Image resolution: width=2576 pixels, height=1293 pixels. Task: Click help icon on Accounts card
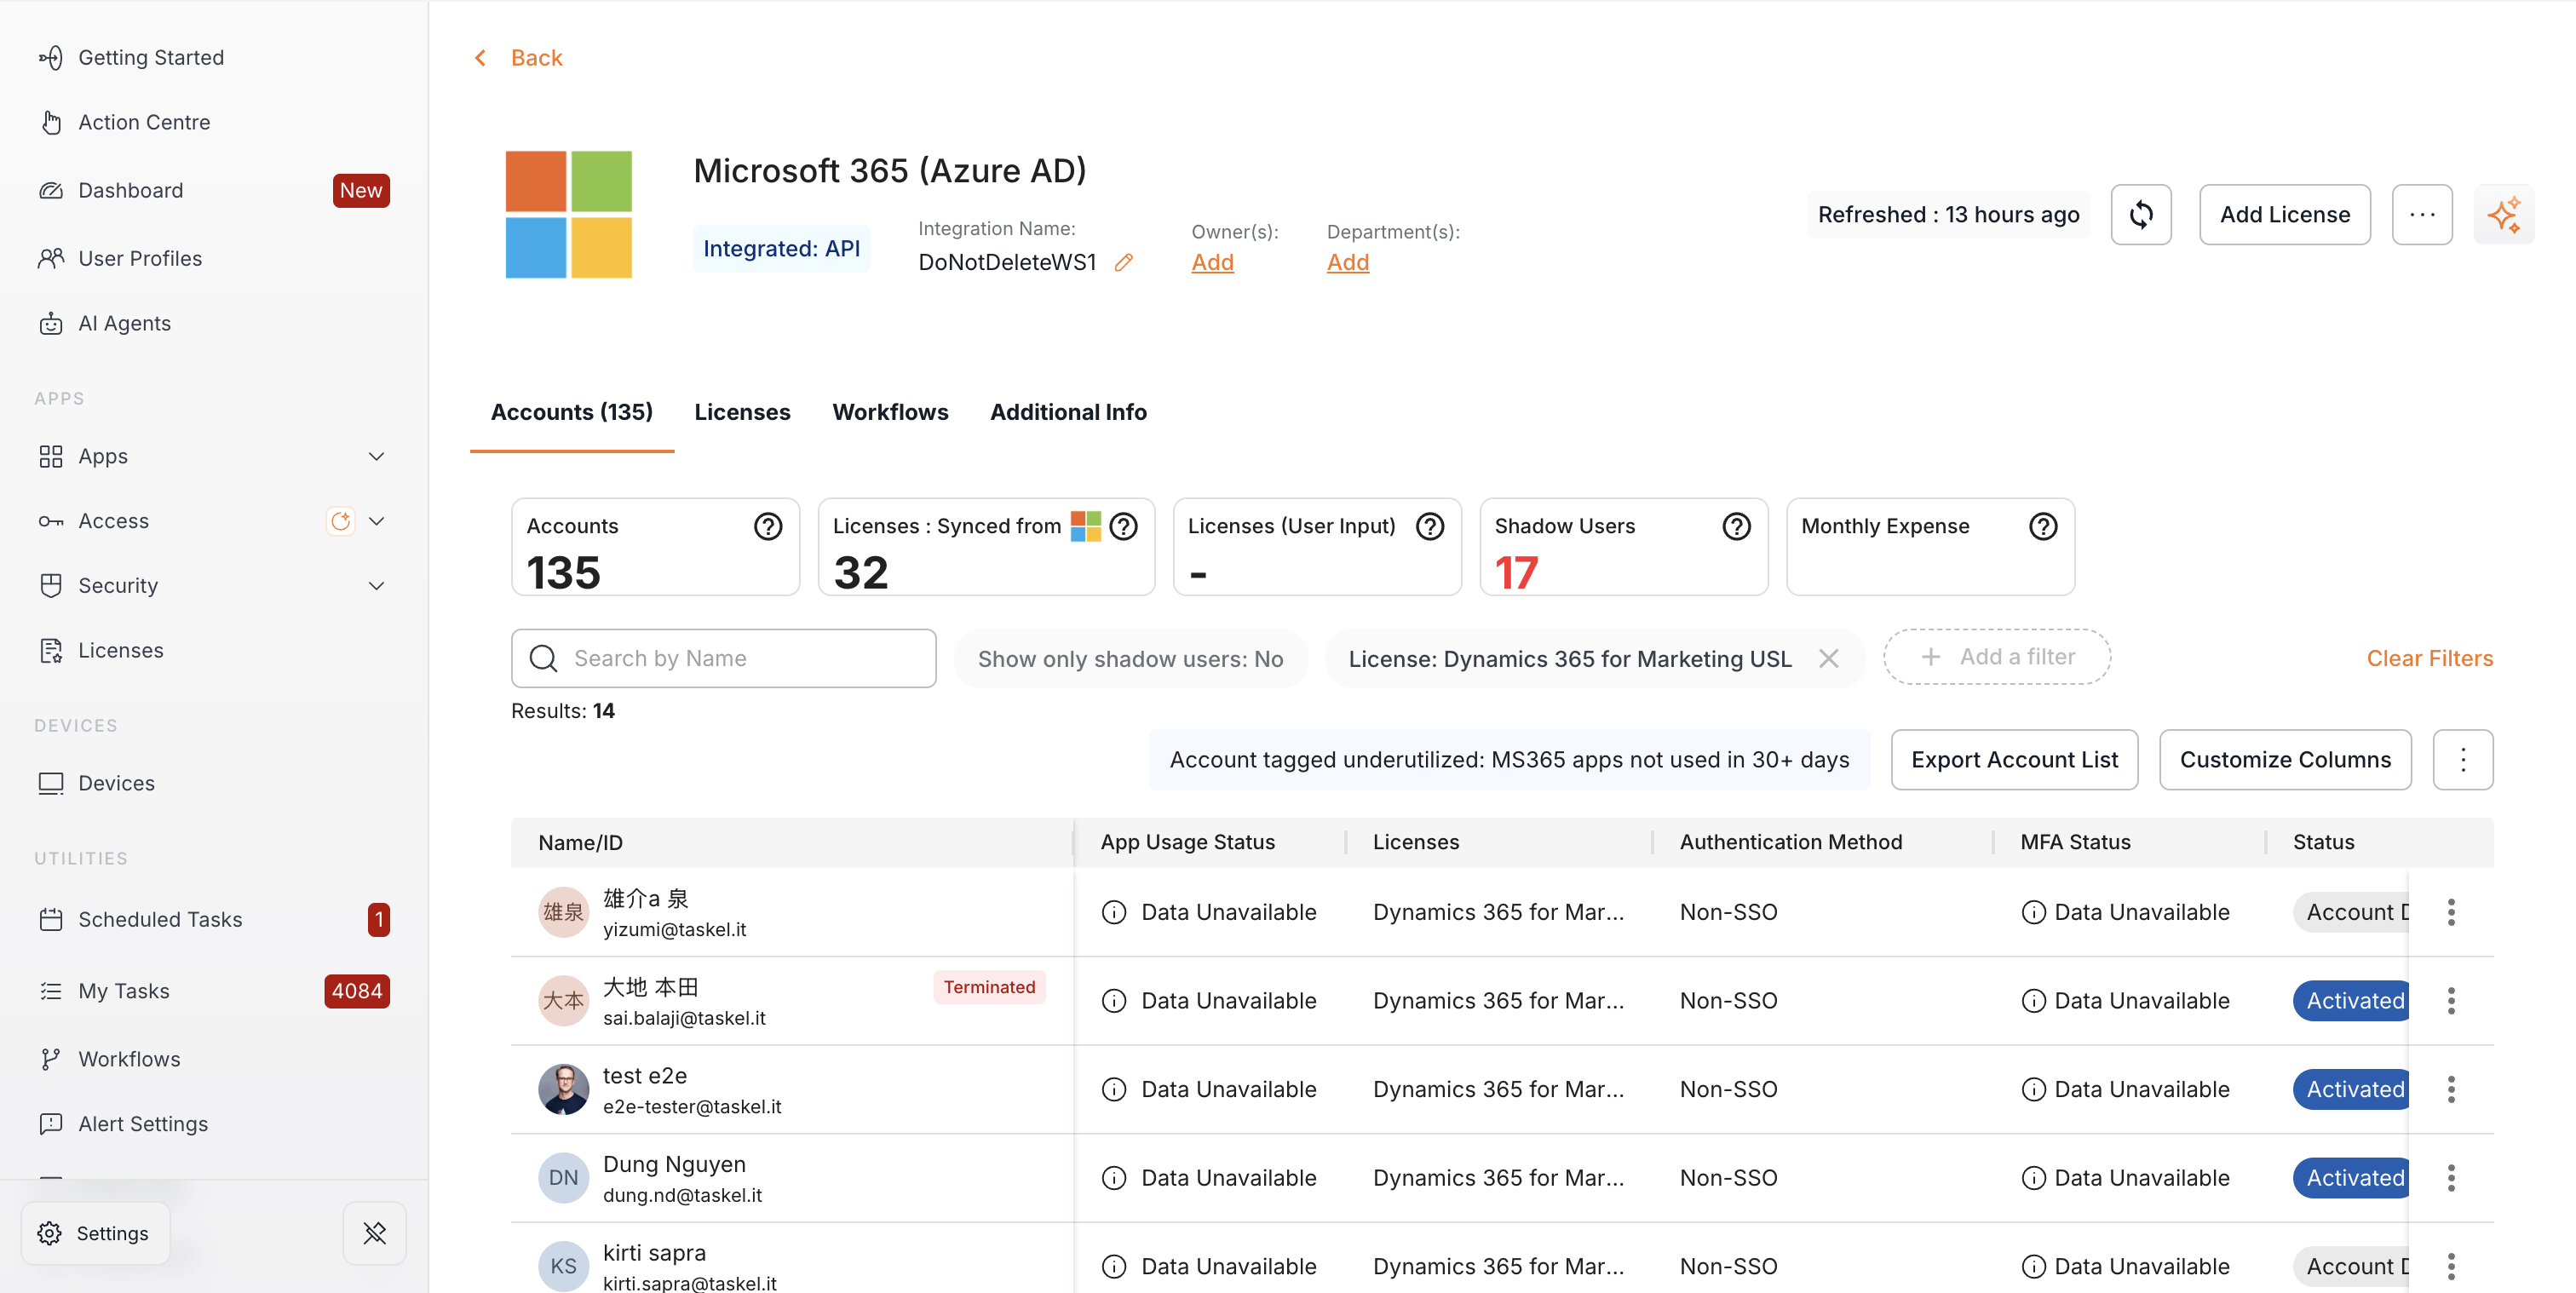click(768, 526)
